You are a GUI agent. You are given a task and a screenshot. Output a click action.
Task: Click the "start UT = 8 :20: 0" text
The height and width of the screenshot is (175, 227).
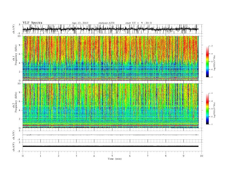point(138,23)
